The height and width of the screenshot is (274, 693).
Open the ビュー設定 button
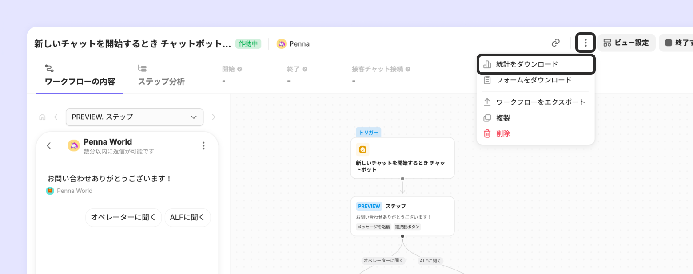point(626,43)
